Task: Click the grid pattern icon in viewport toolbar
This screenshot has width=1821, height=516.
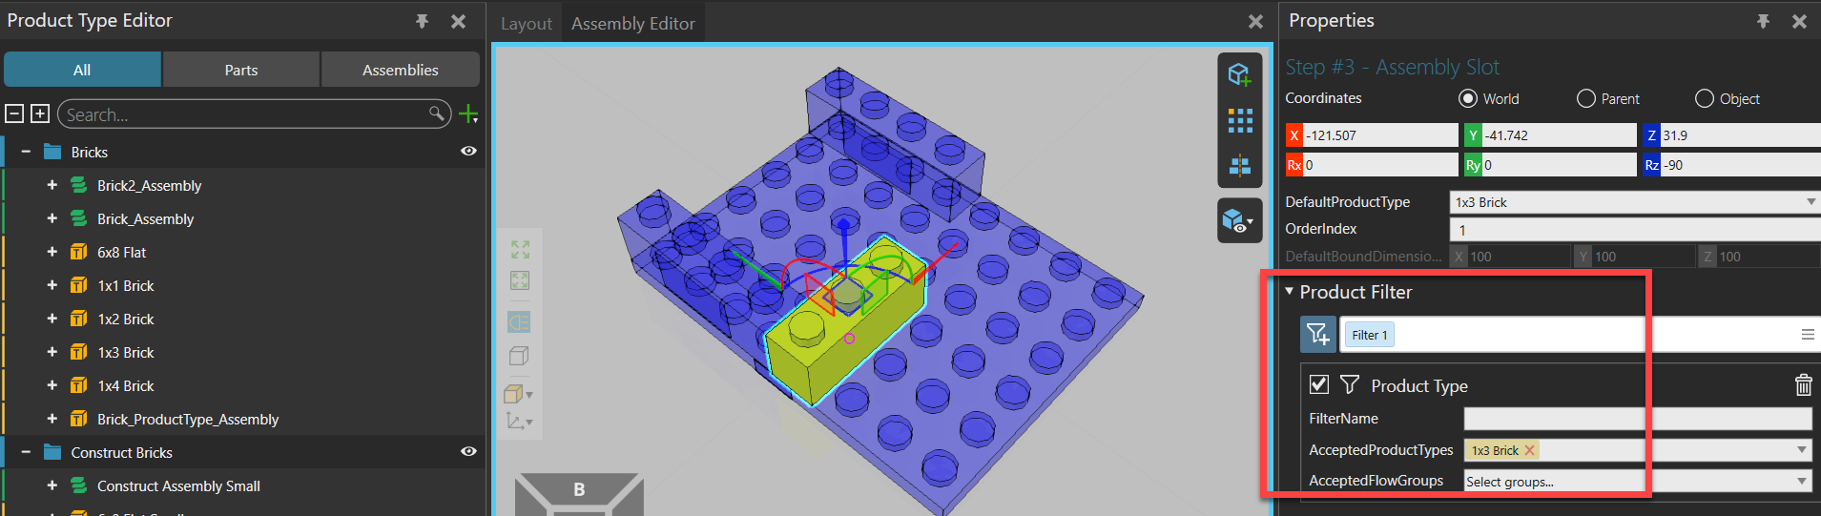Action: point(1239,120)
